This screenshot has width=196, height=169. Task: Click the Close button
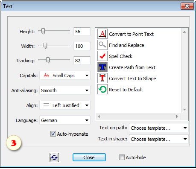(x=89, y=157)
